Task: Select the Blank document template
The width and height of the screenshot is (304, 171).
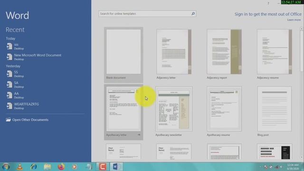Action: [123, 55]
